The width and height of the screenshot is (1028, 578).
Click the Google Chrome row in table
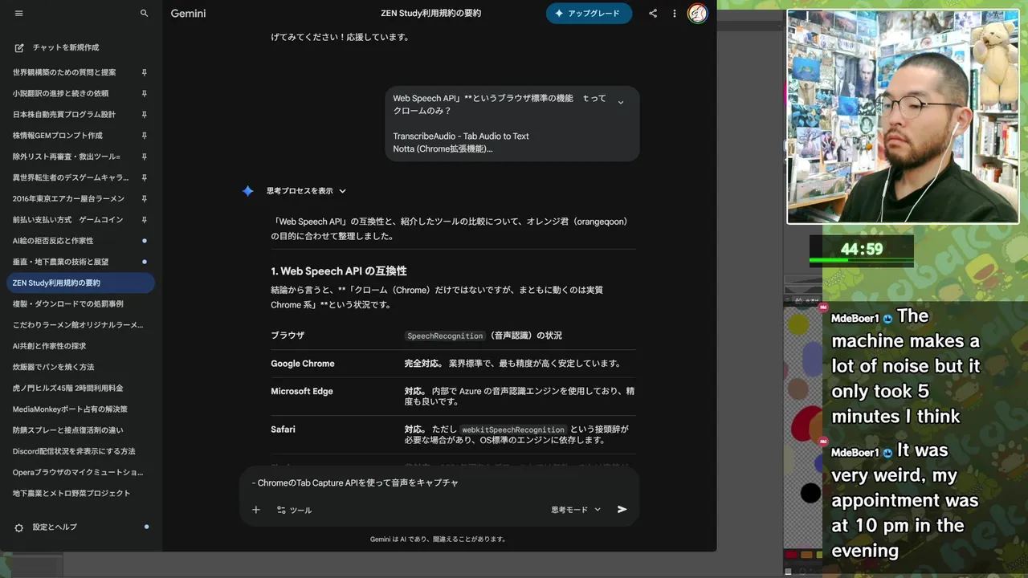(453, 364)
